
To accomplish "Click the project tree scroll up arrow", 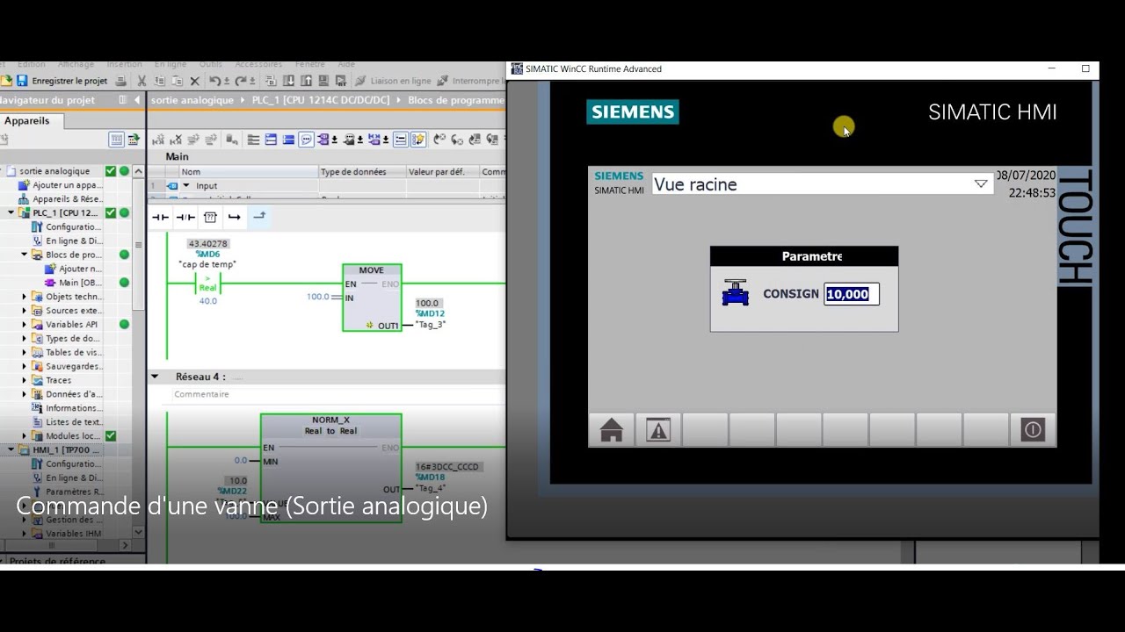I will [138, 171].
